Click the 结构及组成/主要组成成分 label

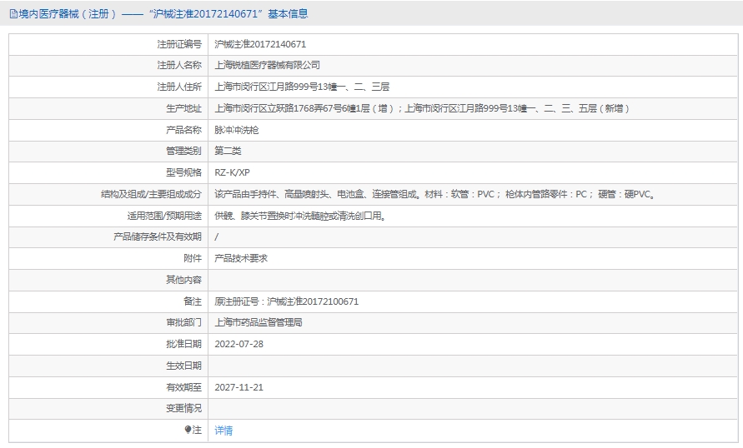pyautogui.click(x=151, y=194)
